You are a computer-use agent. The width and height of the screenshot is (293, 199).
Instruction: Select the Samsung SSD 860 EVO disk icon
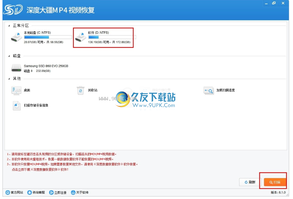pyautogui.click(x=16, y=68)
